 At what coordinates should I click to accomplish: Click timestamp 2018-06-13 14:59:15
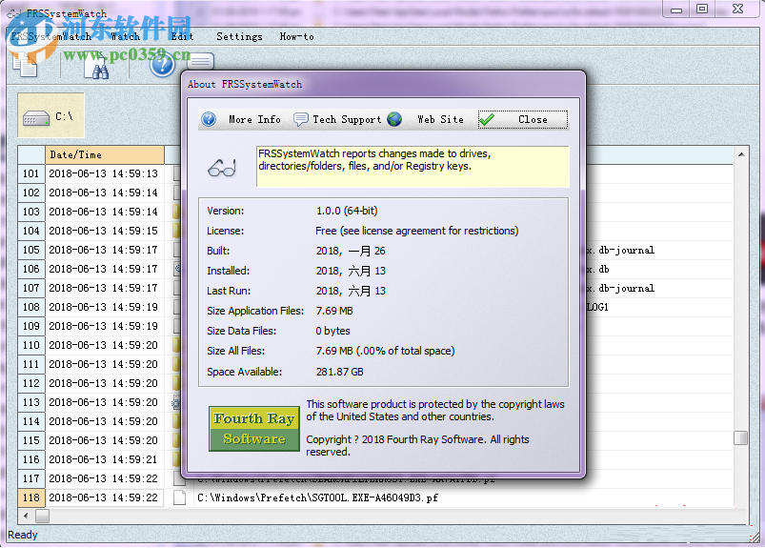[x=104, y=231]
